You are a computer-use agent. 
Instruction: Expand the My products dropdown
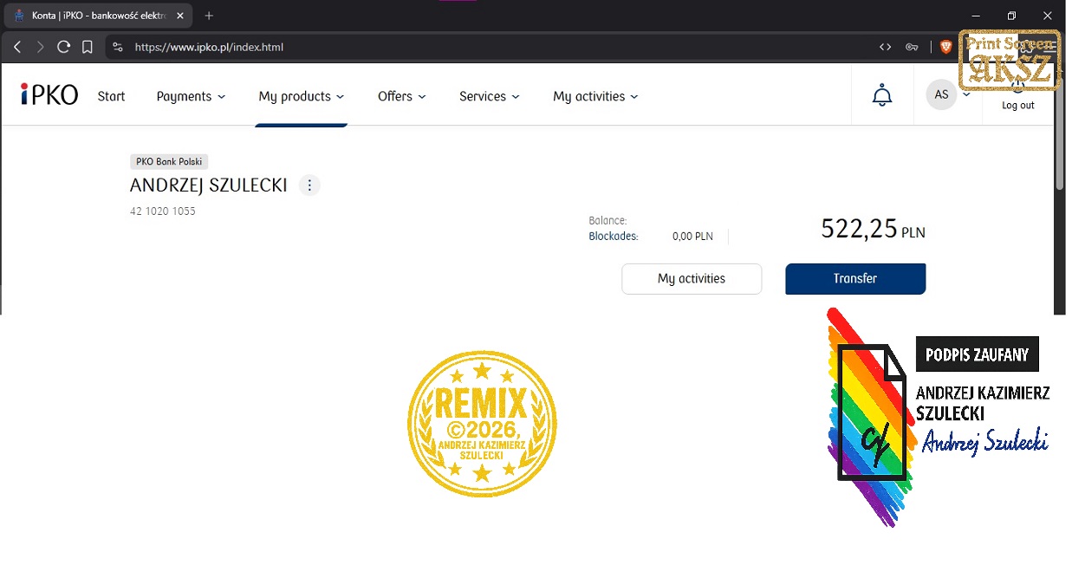[x=301, y=96]
